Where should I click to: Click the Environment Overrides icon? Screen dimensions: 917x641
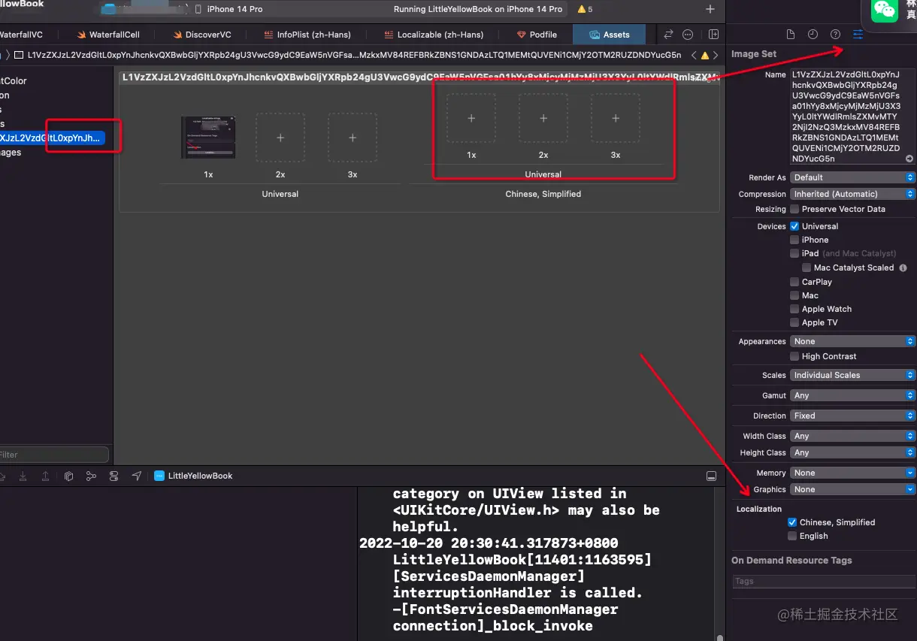113,476
